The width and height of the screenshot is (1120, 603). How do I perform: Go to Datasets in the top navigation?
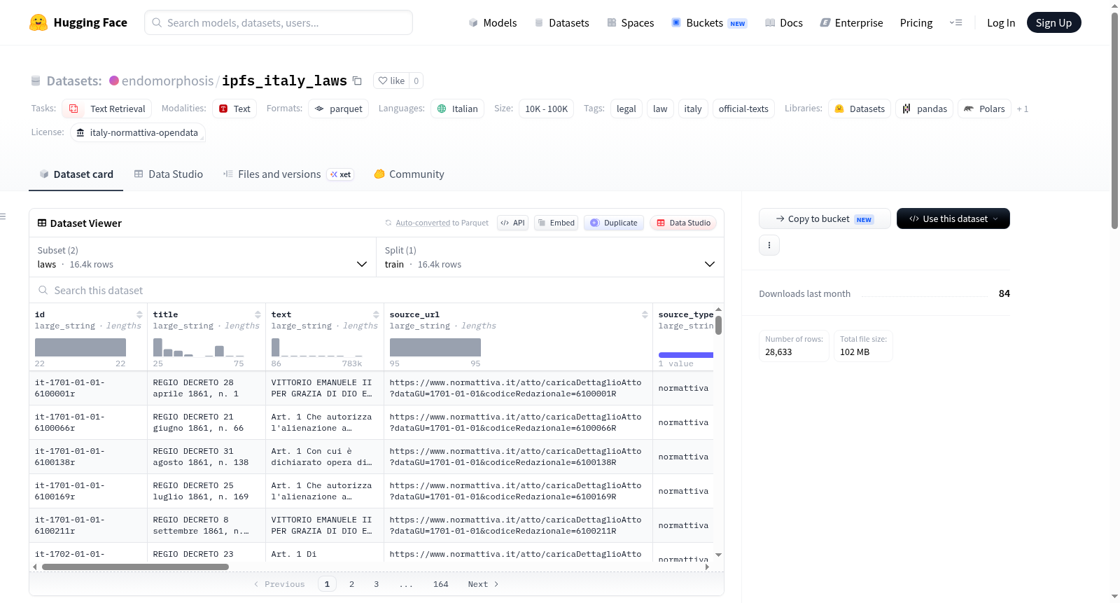(x=562, y=22)
